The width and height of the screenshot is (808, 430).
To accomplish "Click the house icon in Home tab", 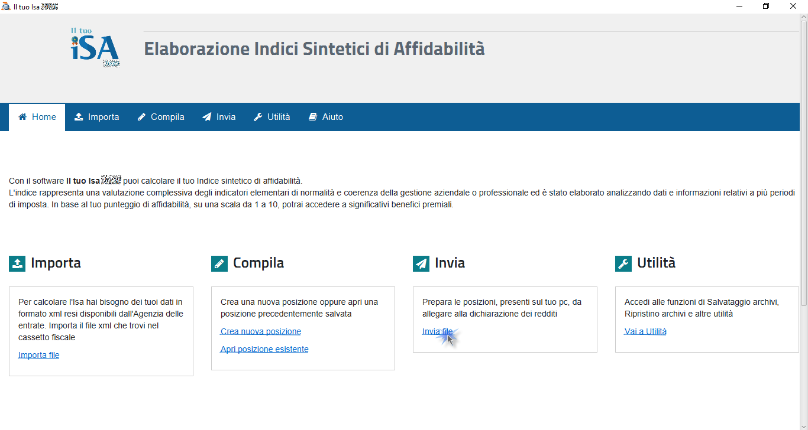I will [22, 117].
